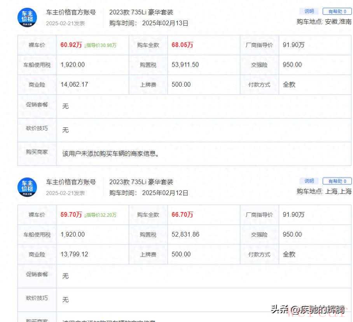Click the 车主价格 avatar of the Anhui listing
The image size is (353, 322).
click(x=27, y=17)
